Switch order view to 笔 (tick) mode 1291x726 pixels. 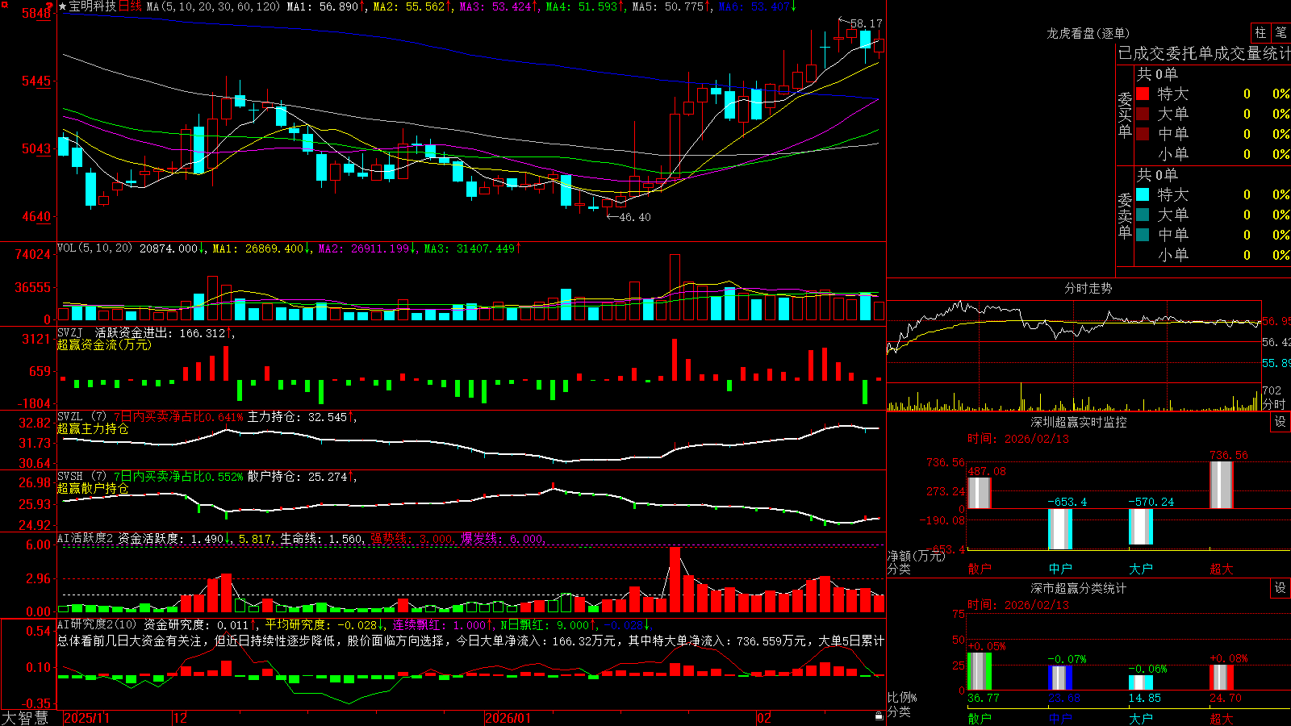1281,33
